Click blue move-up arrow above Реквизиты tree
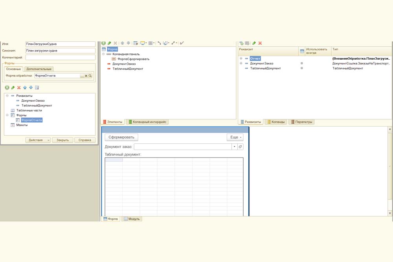 tap(25, 88)
